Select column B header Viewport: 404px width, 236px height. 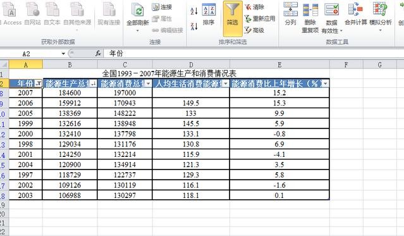point(70,65)
